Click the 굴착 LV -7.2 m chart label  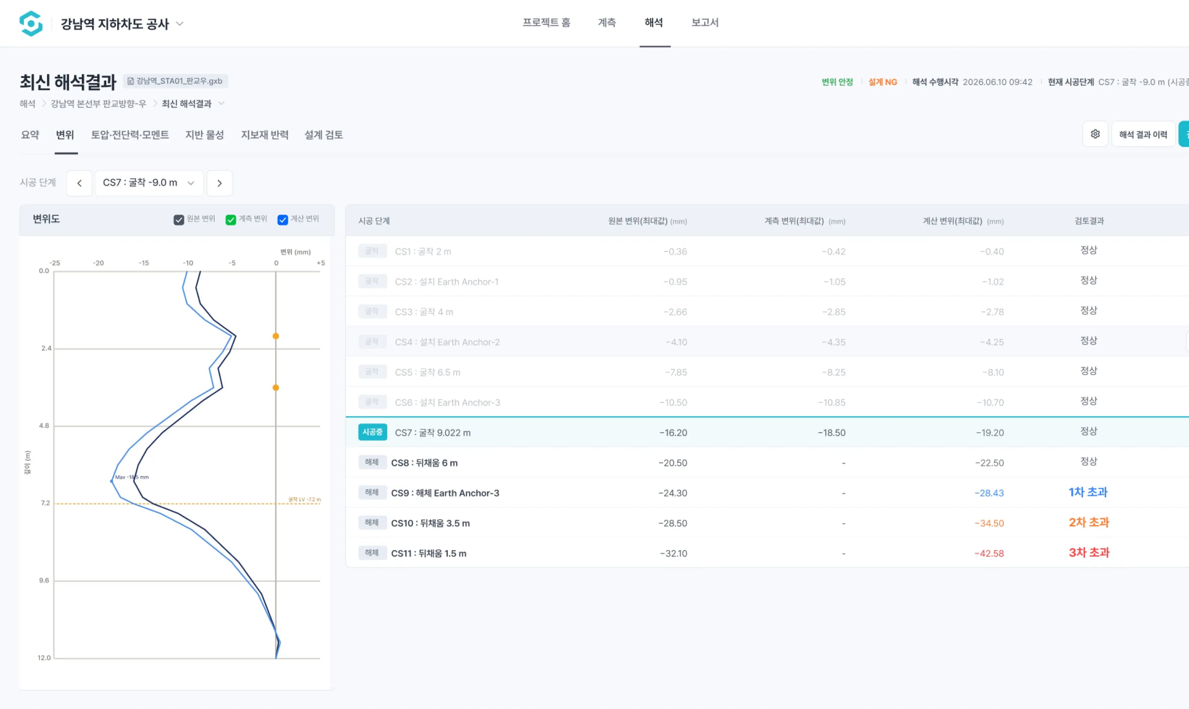coord(304,499)
